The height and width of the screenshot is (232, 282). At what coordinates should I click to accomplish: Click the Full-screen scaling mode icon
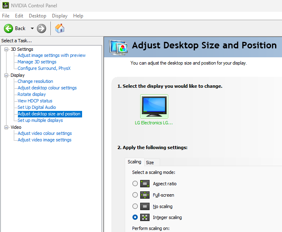coord(145,195)
